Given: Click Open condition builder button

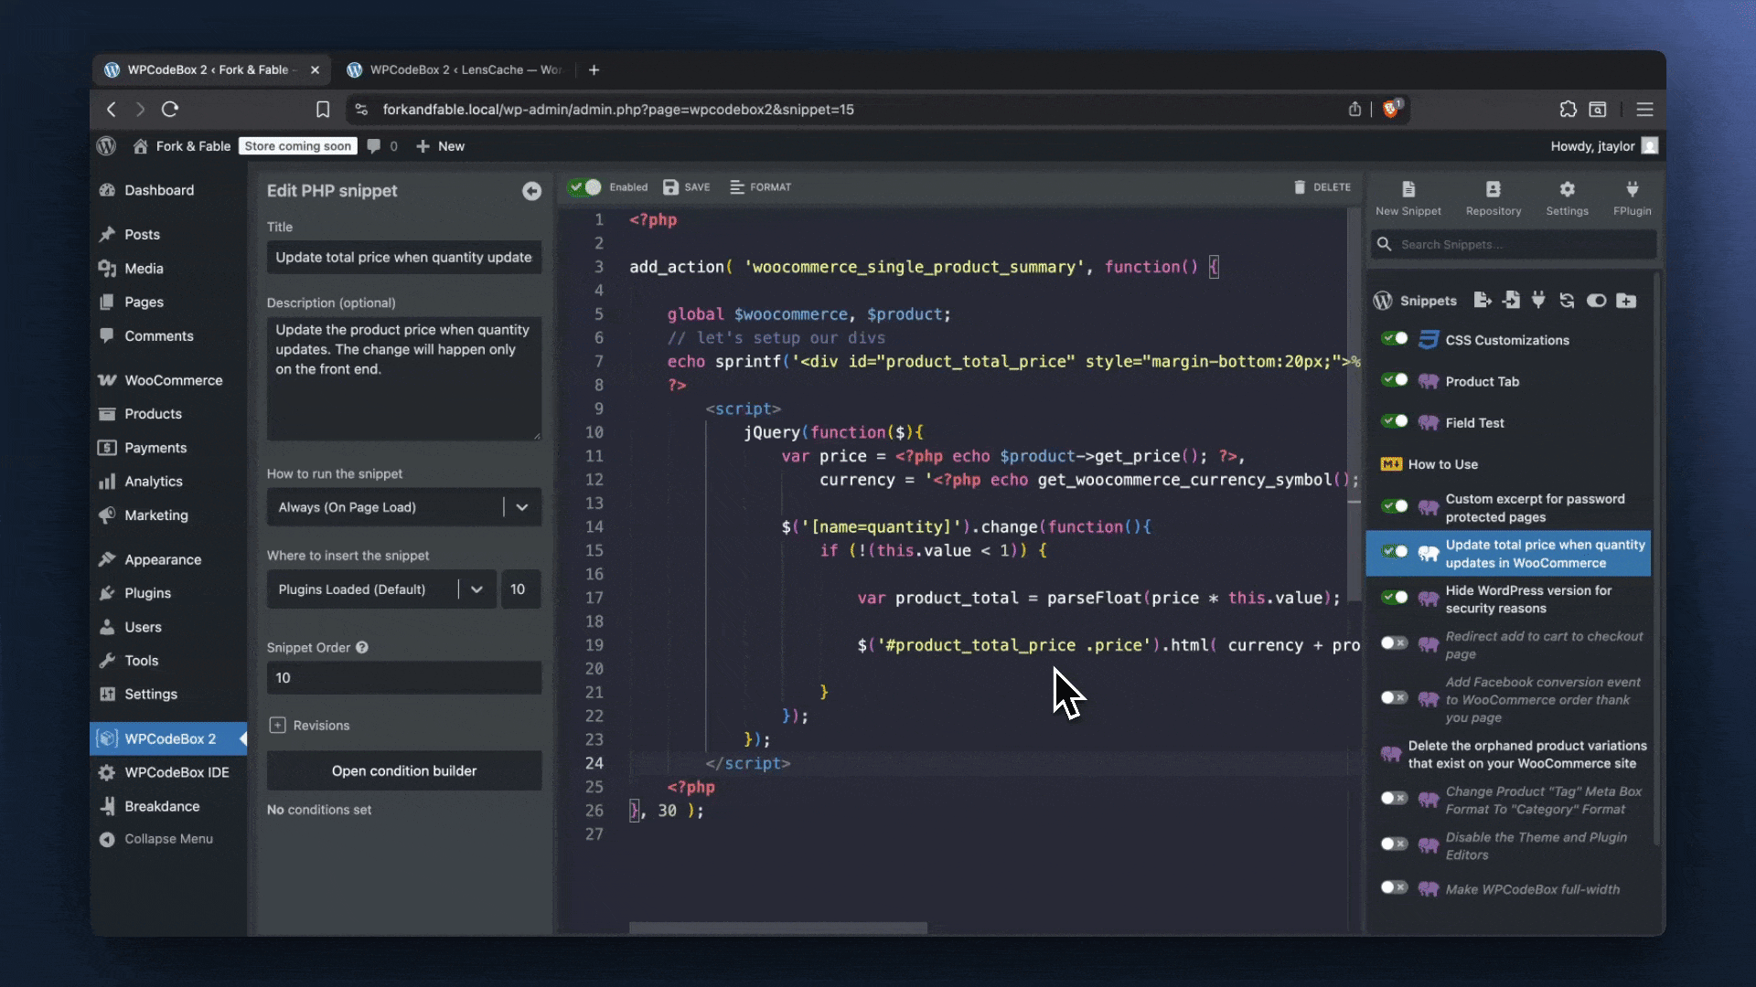Looking at the screenshot, I should click(404, 771).
